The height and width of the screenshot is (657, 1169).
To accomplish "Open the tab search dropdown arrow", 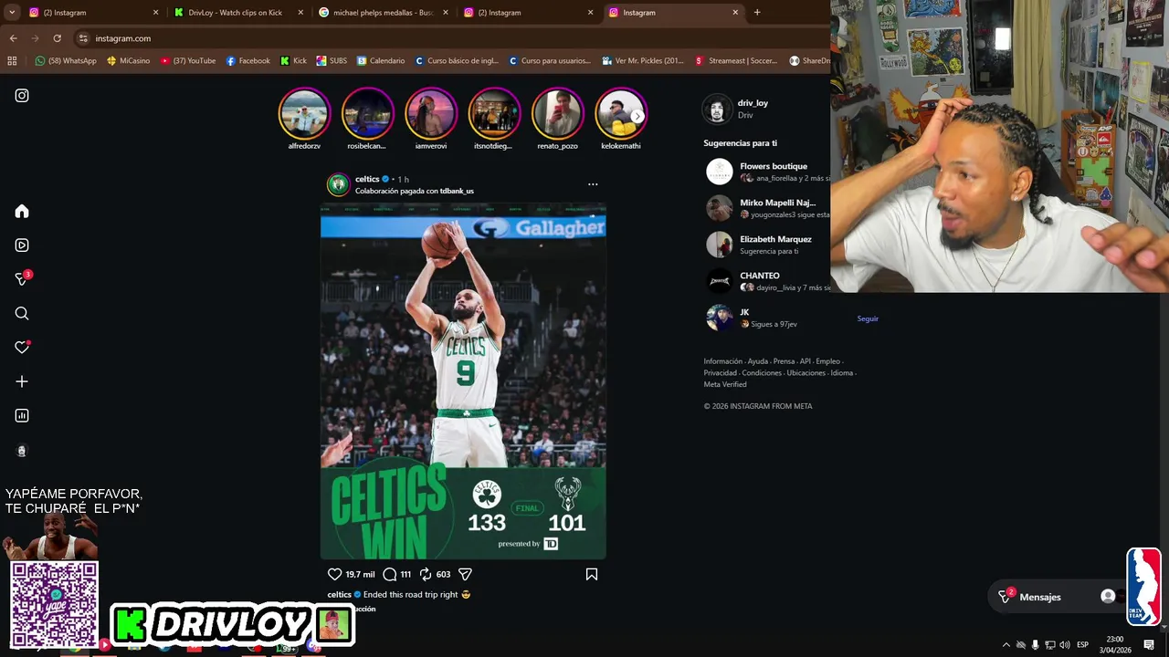I will (12, 13).
